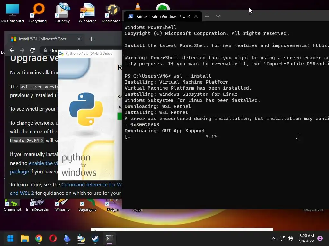Screen dimensions: 329x246
Task: Open the notification center badge
Action: pyautogui.click(x=320, y=238)
